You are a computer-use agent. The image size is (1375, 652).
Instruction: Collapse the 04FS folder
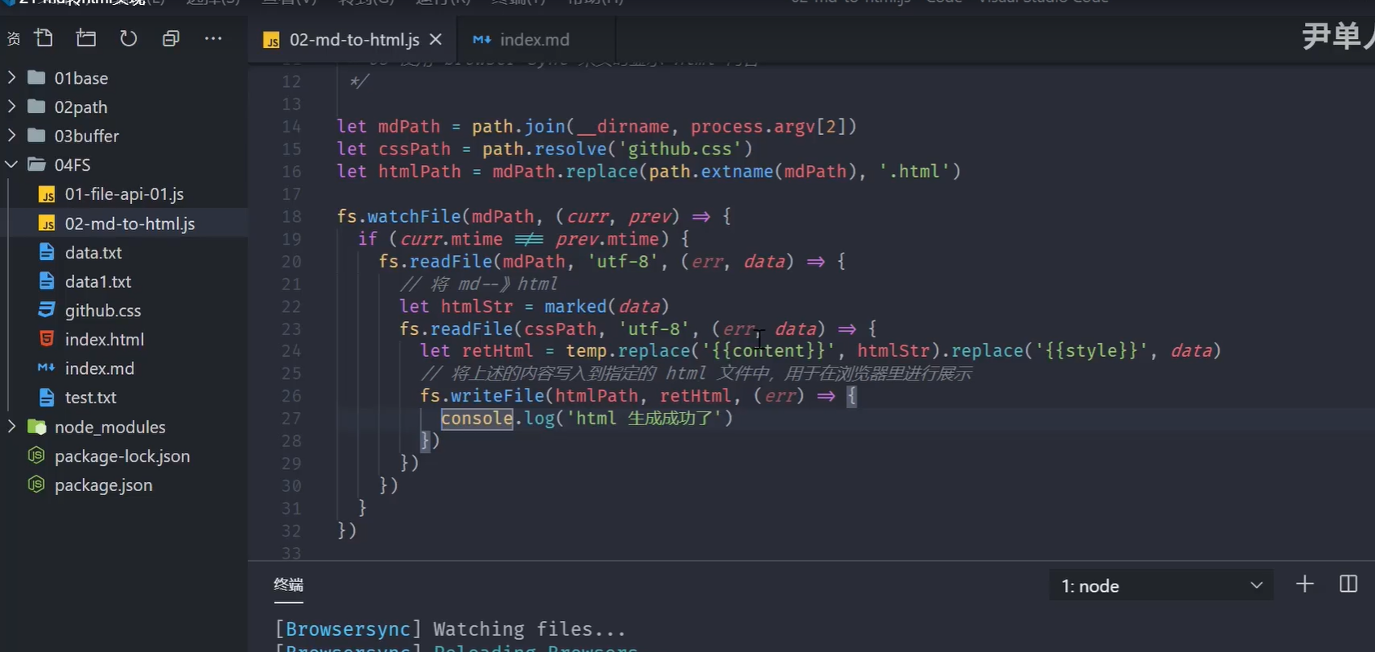[x=72, y=165]
